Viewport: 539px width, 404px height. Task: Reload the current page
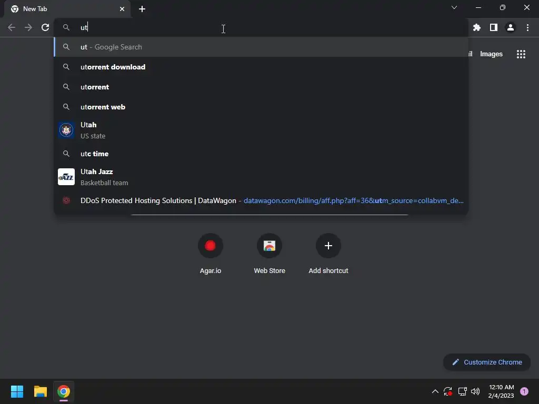(x=45, y=27)
